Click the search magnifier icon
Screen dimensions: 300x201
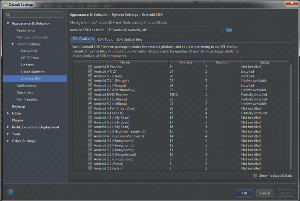(x=8, y=15)
